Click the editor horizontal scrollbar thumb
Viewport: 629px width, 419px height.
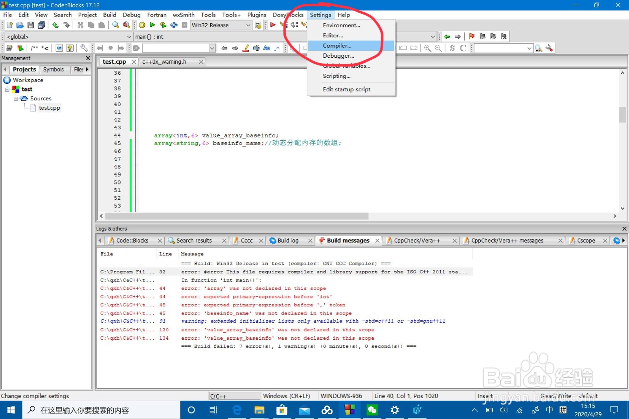click(237, 216)
